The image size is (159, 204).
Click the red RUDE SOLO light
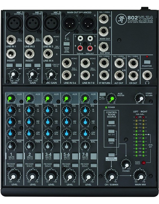(143, 163)
